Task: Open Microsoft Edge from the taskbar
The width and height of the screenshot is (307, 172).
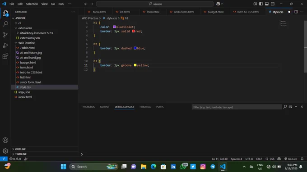Action: point(153,167)
